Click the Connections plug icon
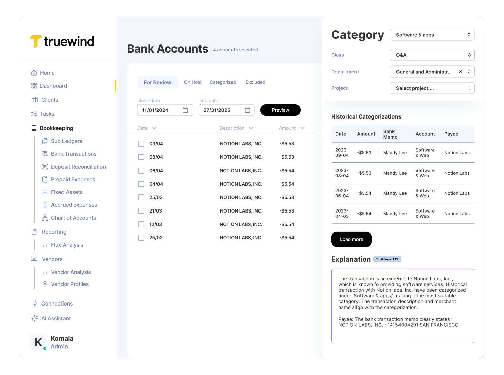This screenshot has height=375, width=504. tap(34, 303)
